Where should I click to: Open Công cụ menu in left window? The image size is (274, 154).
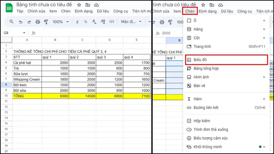121,11
